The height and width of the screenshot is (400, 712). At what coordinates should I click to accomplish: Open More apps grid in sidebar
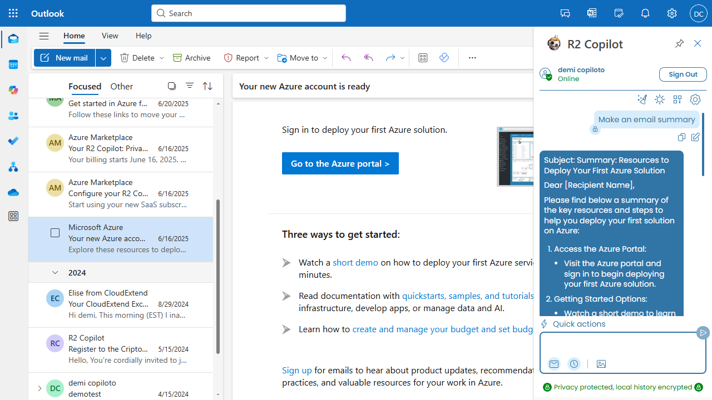[13, 216]
